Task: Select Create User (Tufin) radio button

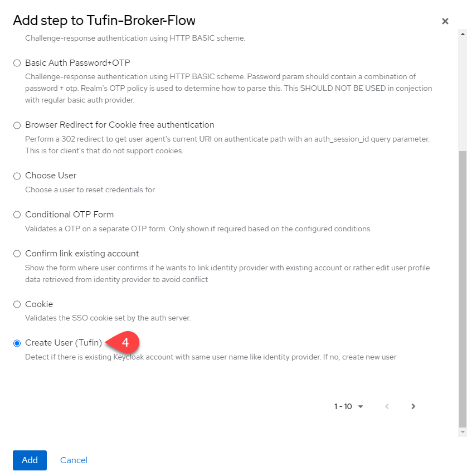Action: [x=17, y=343]
